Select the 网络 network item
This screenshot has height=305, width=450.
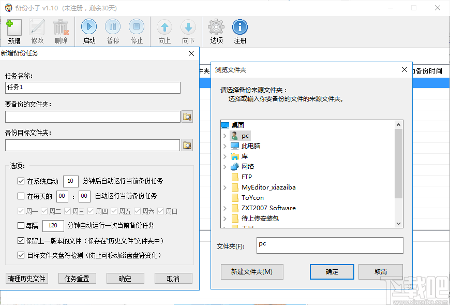[x=243, y=167]
